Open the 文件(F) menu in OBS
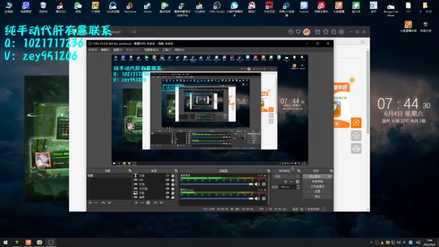The image size is (439, 247). tap(93, 50)
